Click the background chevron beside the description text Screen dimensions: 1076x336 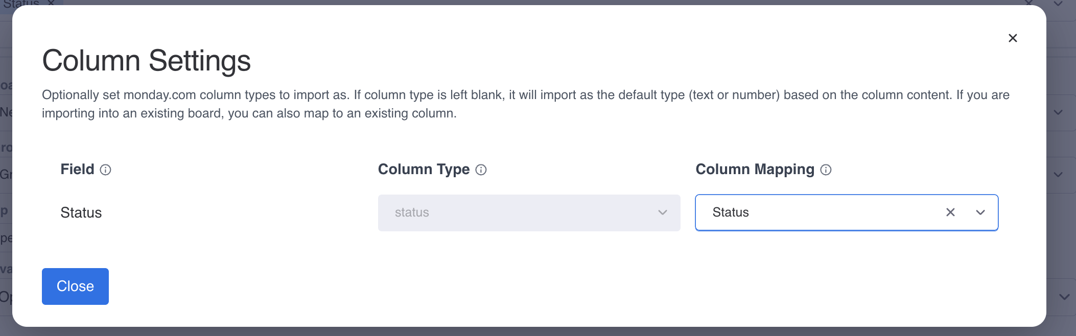pyautogui.click(x=1058, y=112)
